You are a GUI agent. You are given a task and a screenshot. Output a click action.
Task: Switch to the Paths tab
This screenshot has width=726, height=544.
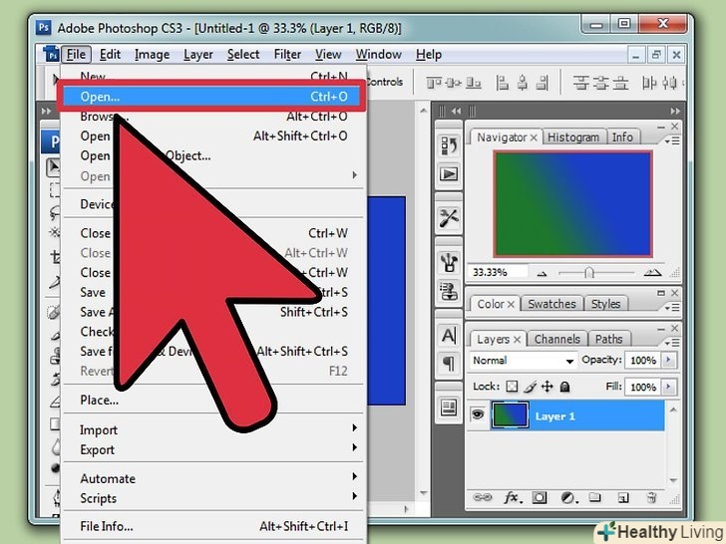click(x=609, y=339)
